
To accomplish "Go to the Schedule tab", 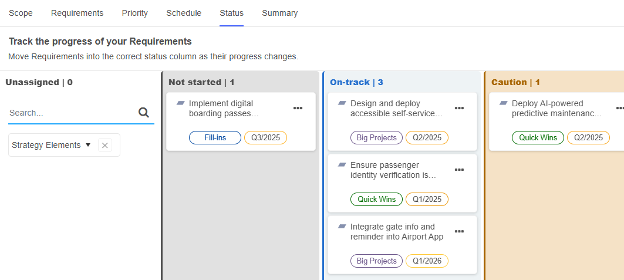I will pyautogui.click(x=184, y=13).
